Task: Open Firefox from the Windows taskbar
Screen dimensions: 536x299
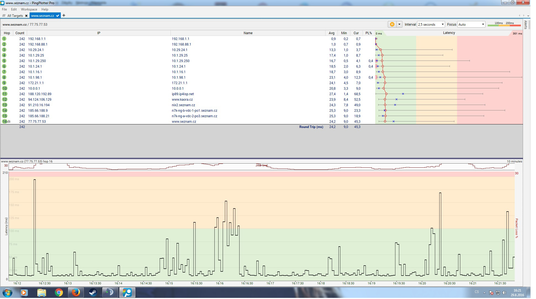Action: point(76,292)
